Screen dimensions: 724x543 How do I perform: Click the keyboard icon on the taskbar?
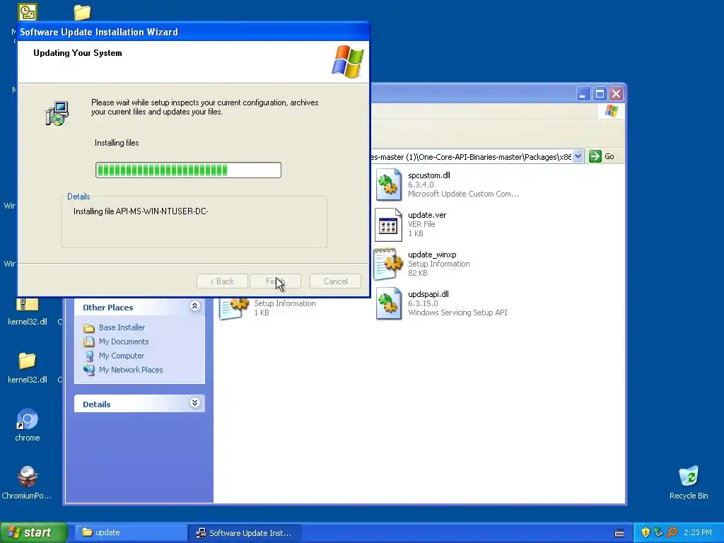[619, 533]
